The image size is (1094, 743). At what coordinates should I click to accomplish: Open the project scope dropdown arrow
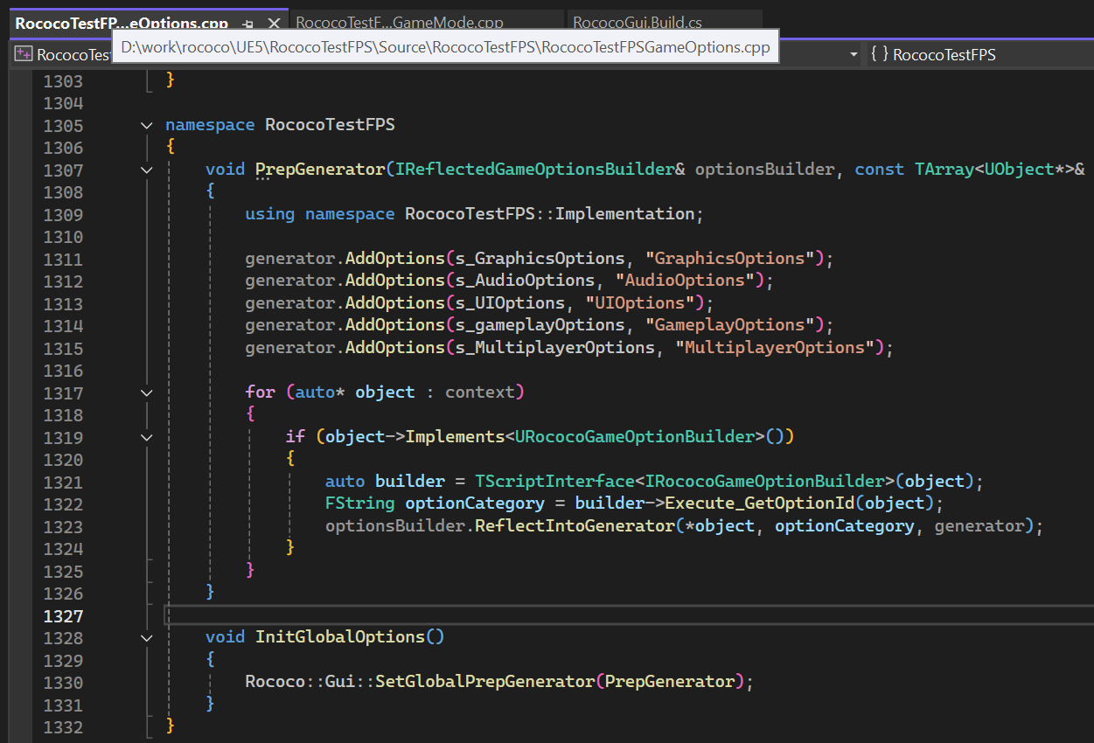coord(854,54)
